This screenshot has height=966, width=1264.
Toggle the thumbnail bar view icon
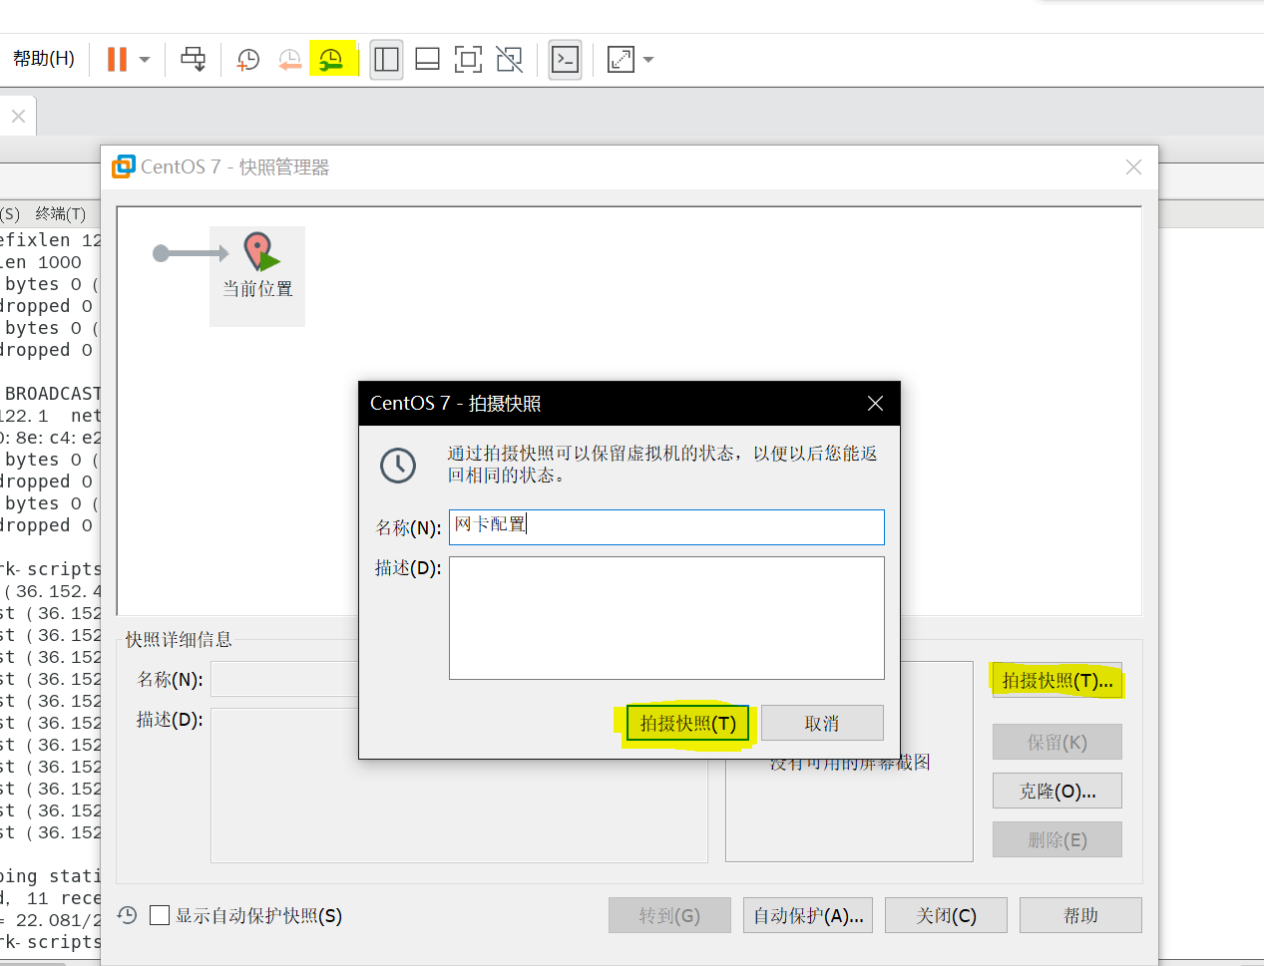[427, 60]
